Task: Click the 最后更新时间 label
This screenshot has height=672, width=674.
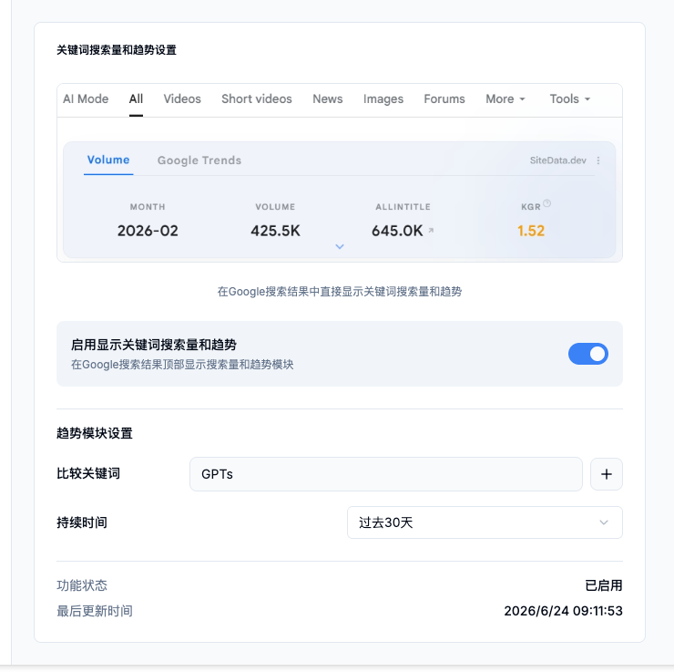Action: pos(95,611)
